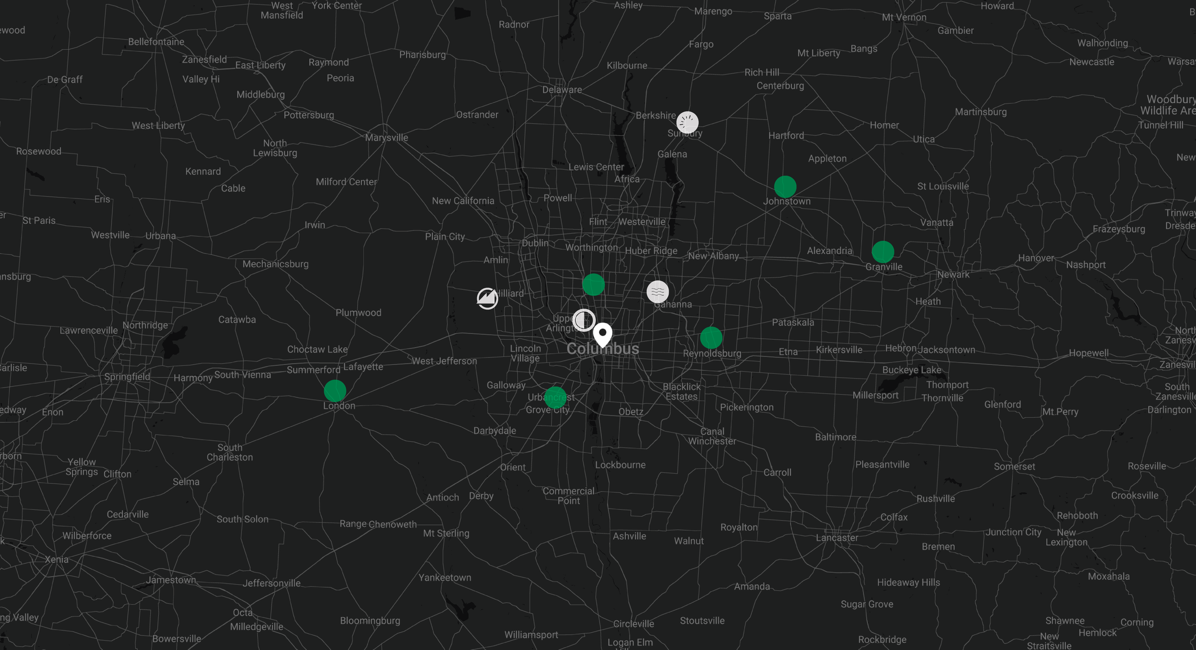
Task: Open the green marker at London
Action: point(335,391)
